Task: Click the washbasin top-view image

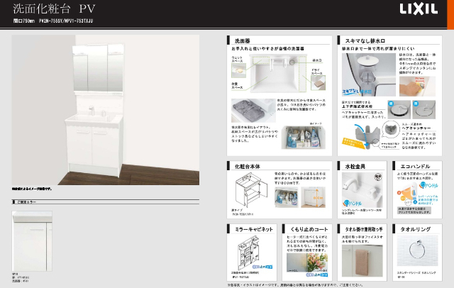Action: (278, 73)
